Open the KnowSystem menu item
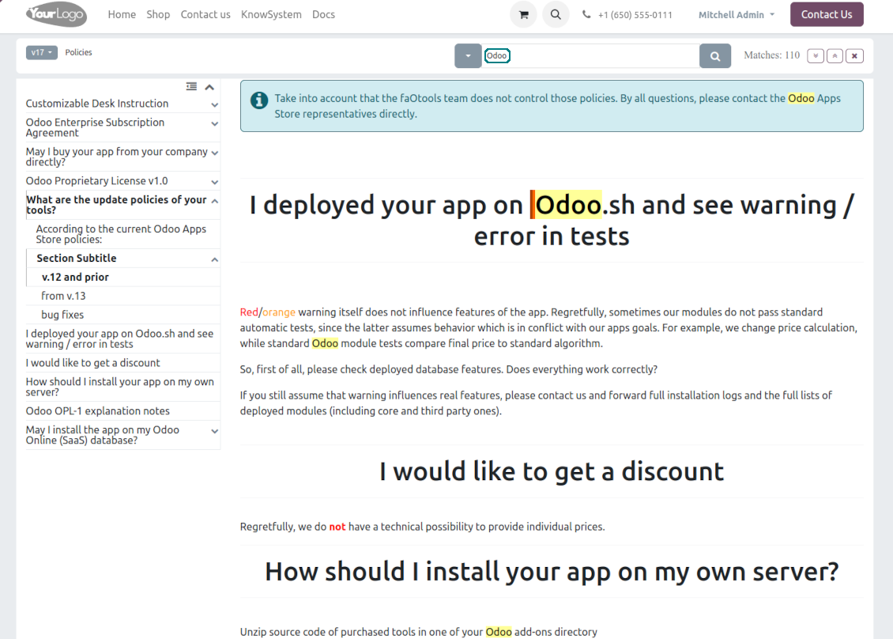The width and height of the screenshot is (893, 639). tap(271, 15)
